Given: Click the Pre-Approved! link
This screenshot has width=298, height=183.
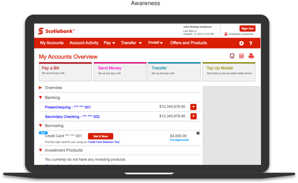Looking at the screenshot, I should [x=179, y=140].
